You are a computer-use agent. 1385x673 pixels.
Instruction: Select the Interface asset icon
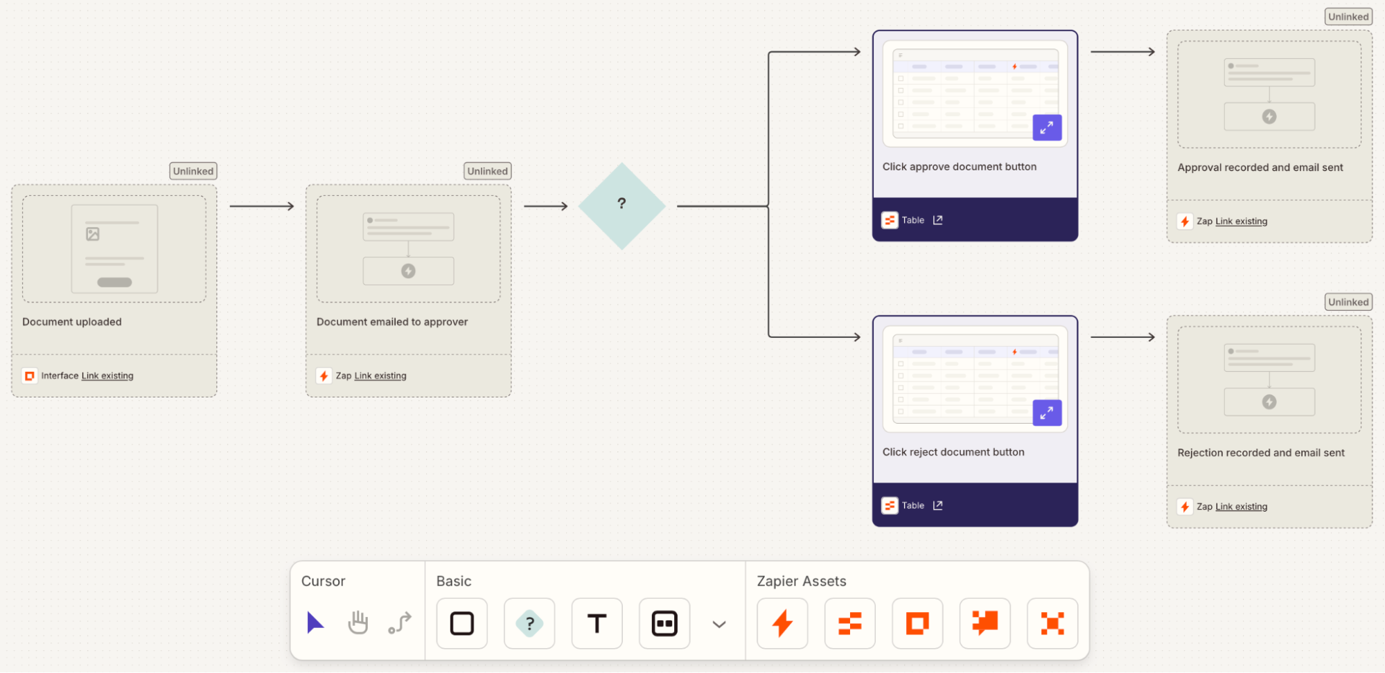(917, 622)
